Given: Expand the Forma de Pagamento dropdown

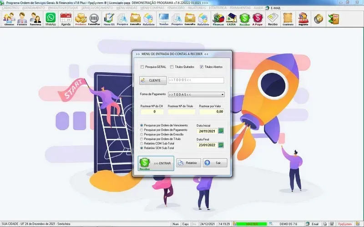Looking at the screenshot, I should pyautogui.click(x=222, y=95).
